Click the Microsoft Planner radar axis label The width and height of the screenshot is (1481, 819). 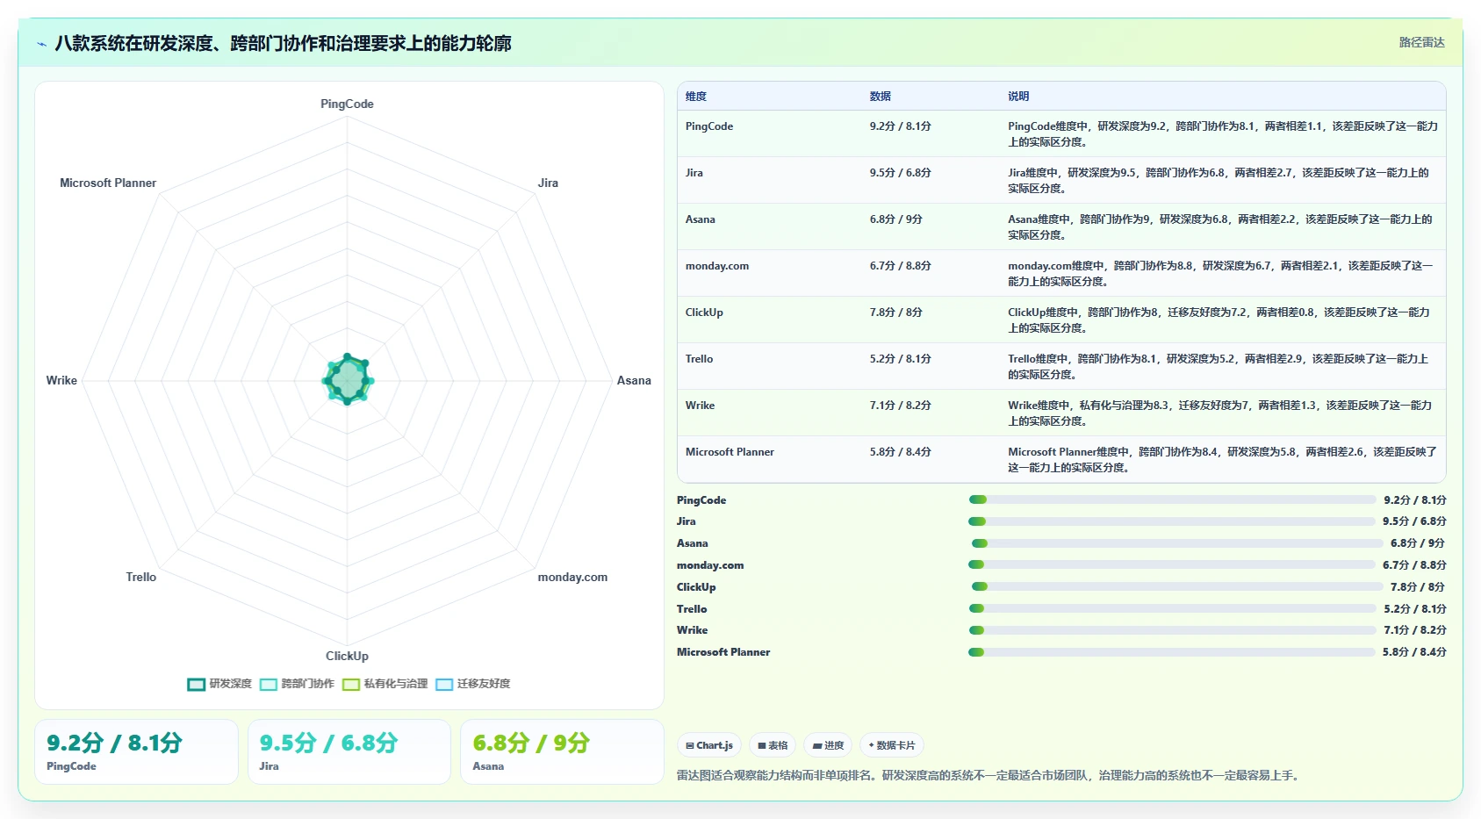[108, 183]
